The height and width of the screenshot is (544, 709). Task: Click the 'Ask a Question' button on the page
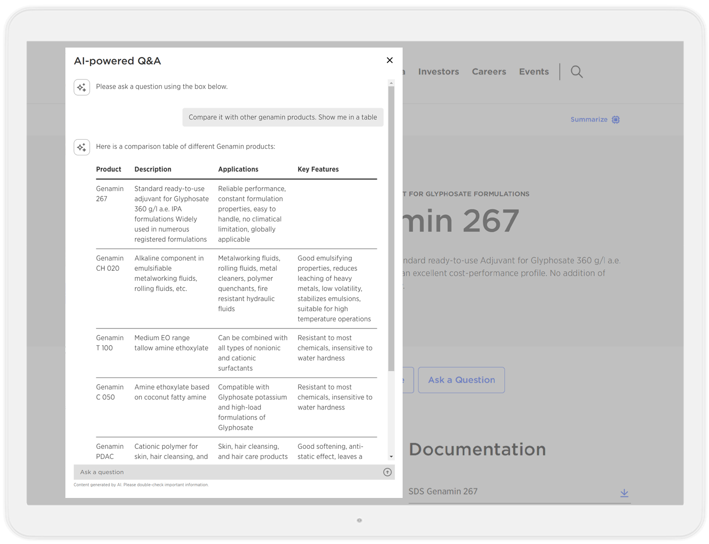pos(461,380)
